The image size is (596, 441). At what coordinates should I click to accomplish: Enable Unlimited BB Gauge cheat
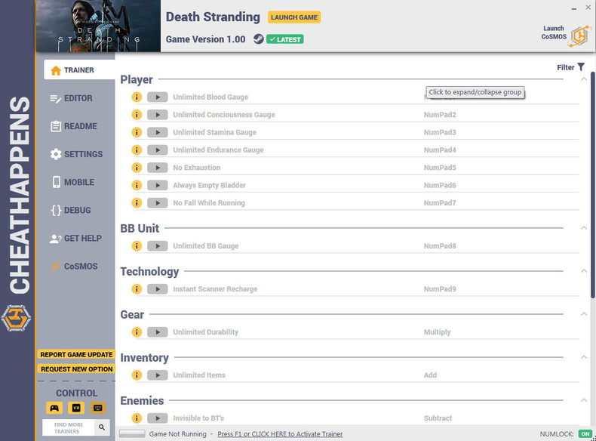[x=158, y=246]
